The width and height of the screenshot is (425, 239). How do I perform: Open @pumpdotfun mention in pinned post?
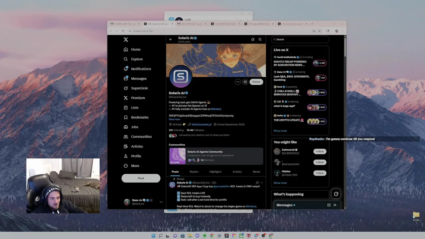[x=221, y=186]
